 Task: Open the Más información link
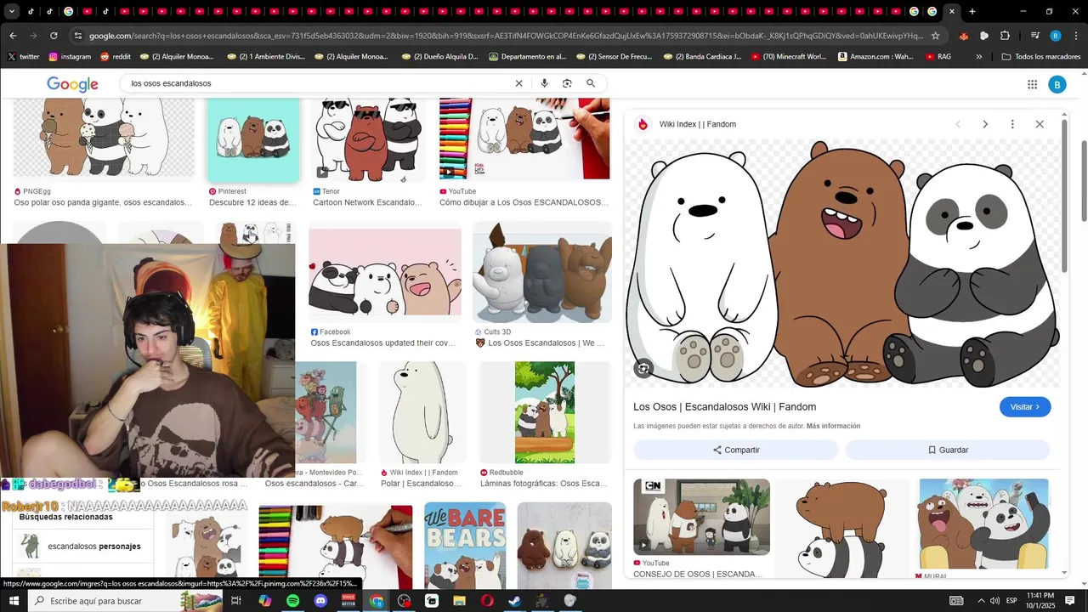pos(833,426)
